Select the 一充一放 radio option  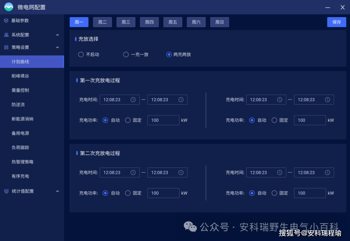[126, 55]
